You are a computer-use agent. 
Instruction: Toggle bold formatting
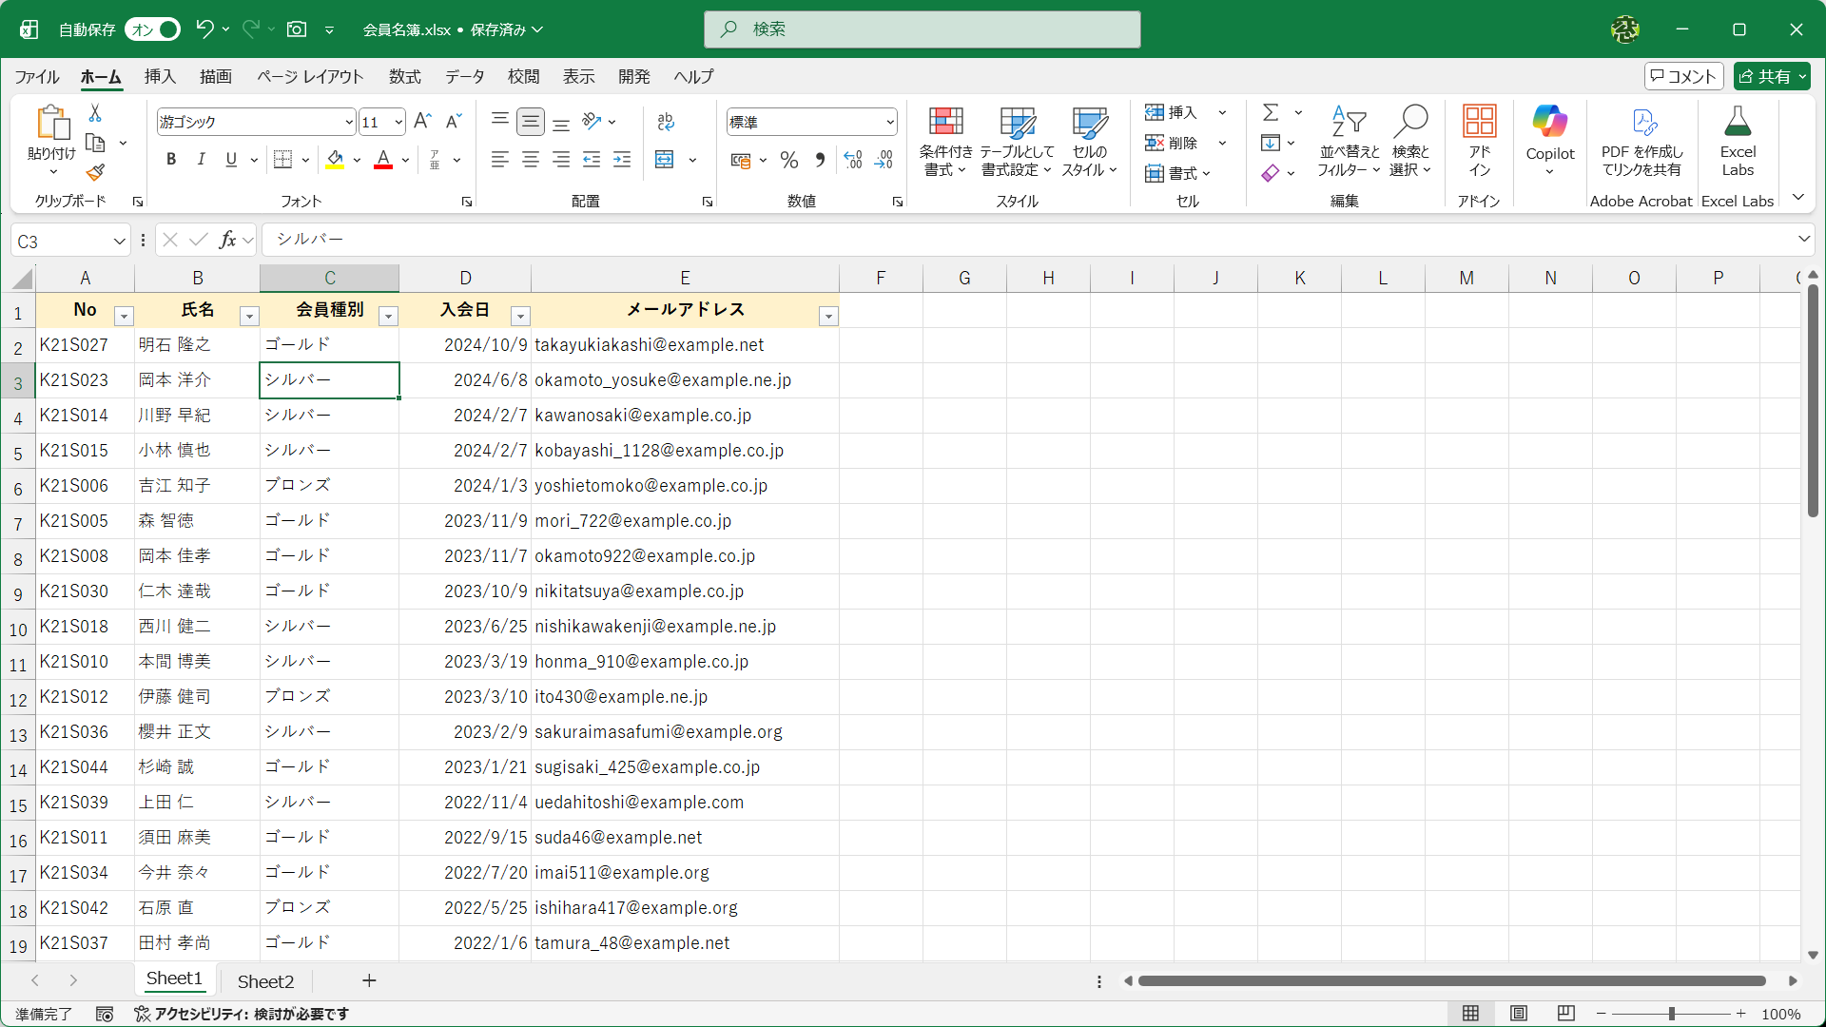171,160
